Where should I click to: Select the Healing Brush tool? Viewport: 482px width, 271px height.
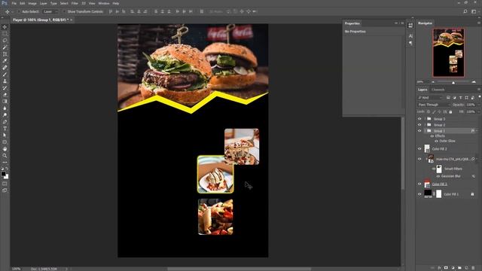click(5, 68)
